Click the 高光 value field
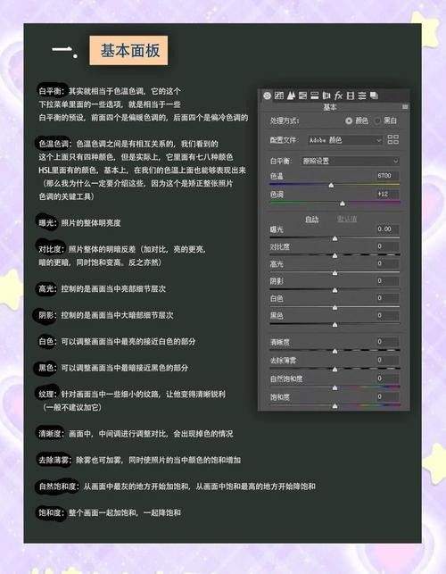 (387, 263)
